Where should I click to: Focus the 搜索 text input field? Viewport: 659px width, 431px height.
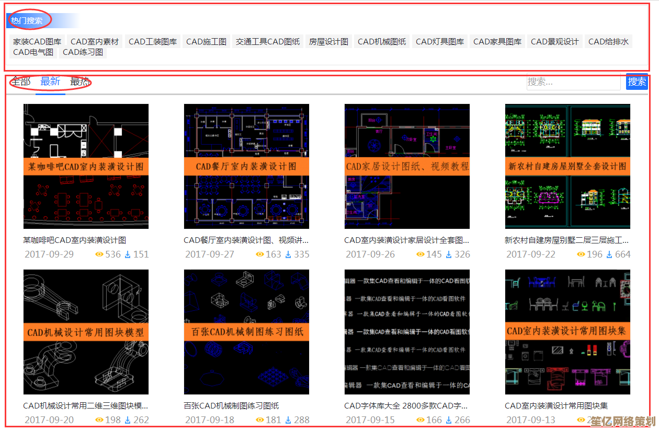tap(573, 81)
